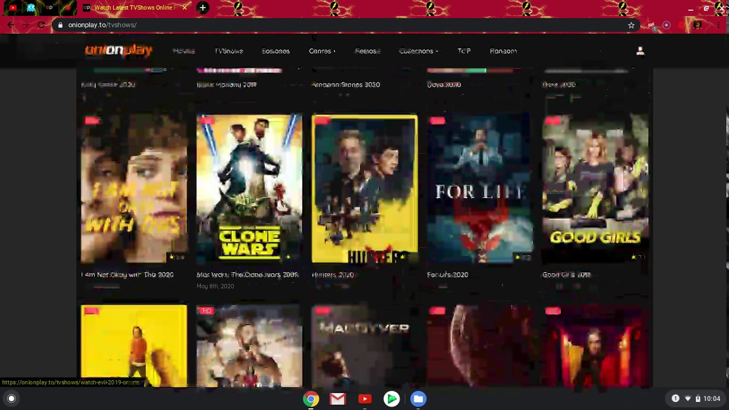729x410 pixels.
Task: Open the Episodes menu item
Action: pos(276,51)
